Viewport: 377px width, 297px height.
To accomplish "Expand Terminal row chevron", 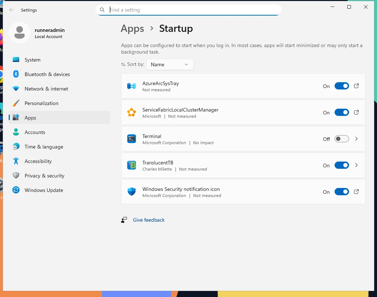I will click(x=356, y=139).
